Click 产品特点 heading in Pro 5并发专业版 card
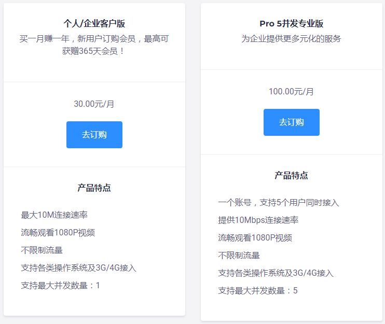This screenshot has width=385, height=324. point(291,175)
